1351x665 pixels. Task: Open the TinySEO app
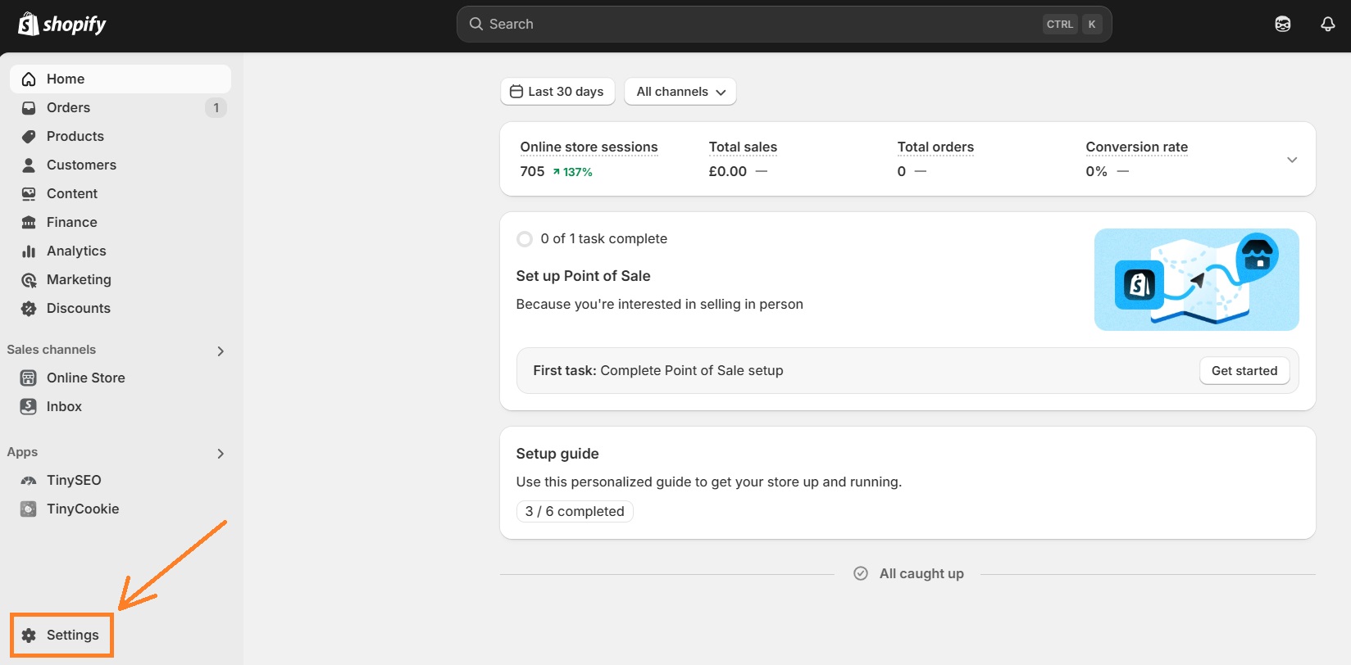point(74,480)
